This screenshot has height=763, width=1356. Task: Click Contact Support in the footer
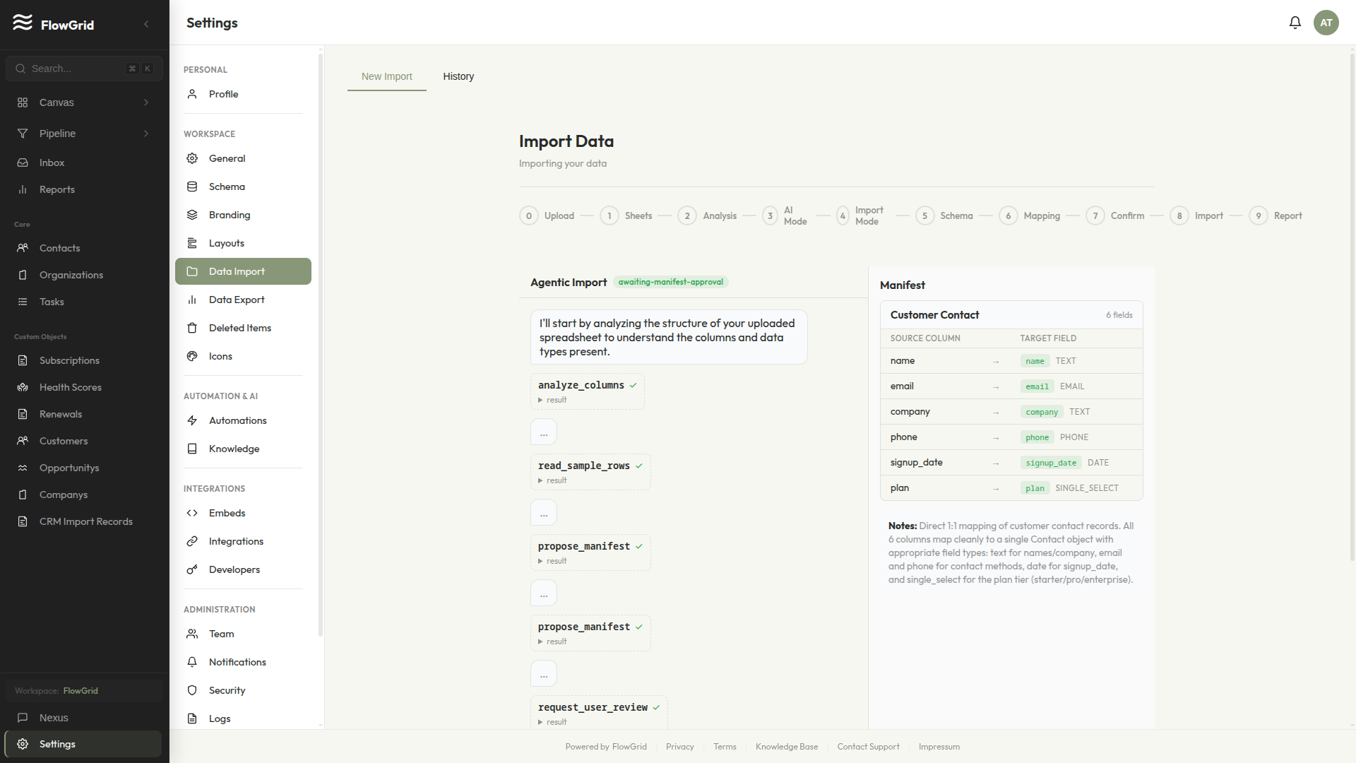point(868,747)
